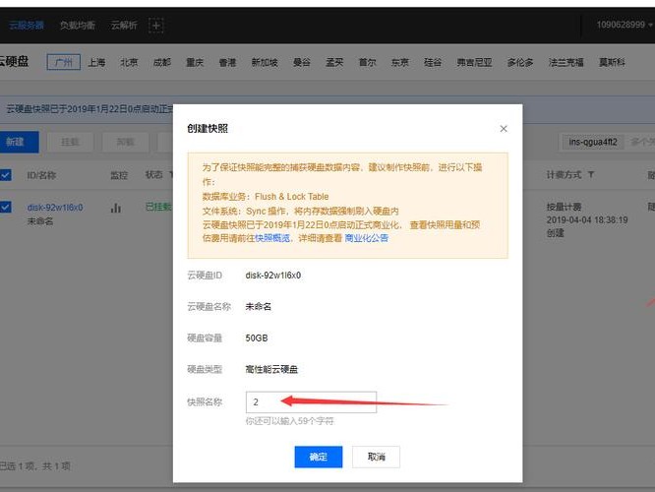Select the 东京 region tab
This screenshot has width=655, height=492.
pos(399,62)
